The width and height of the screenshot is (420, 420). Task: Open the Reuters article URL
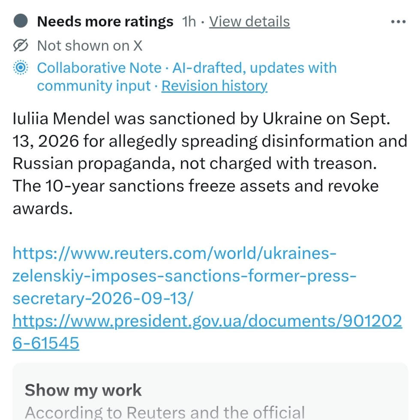tap(184, 276)
